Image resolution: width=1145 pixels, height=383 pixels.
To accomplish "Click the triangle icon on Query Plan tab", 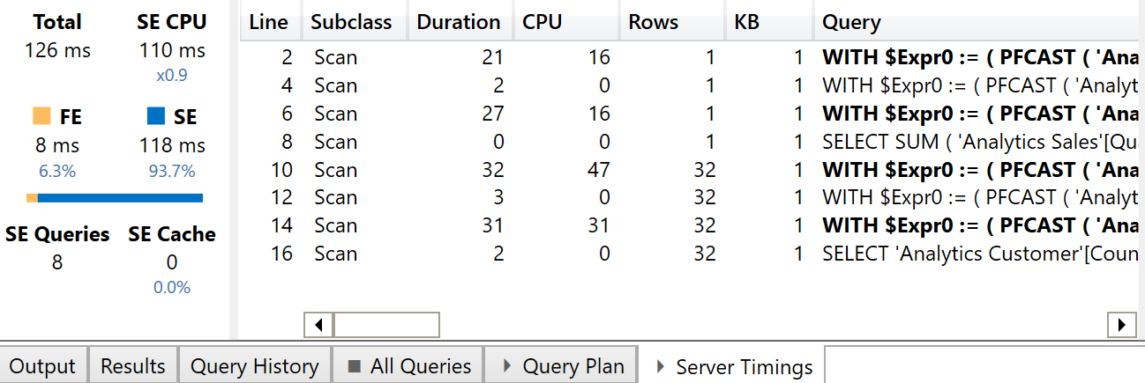I will (x=506, y=366).
